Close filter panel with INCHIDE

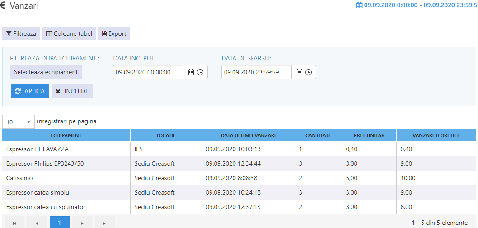coord(72,91)
